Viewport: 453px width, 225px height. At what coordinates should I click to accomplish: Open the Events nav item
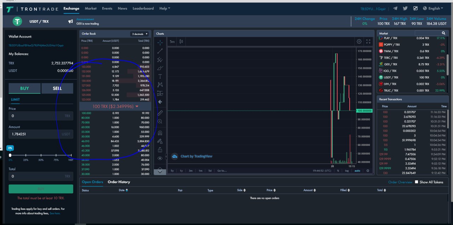(x=107, y=8)
